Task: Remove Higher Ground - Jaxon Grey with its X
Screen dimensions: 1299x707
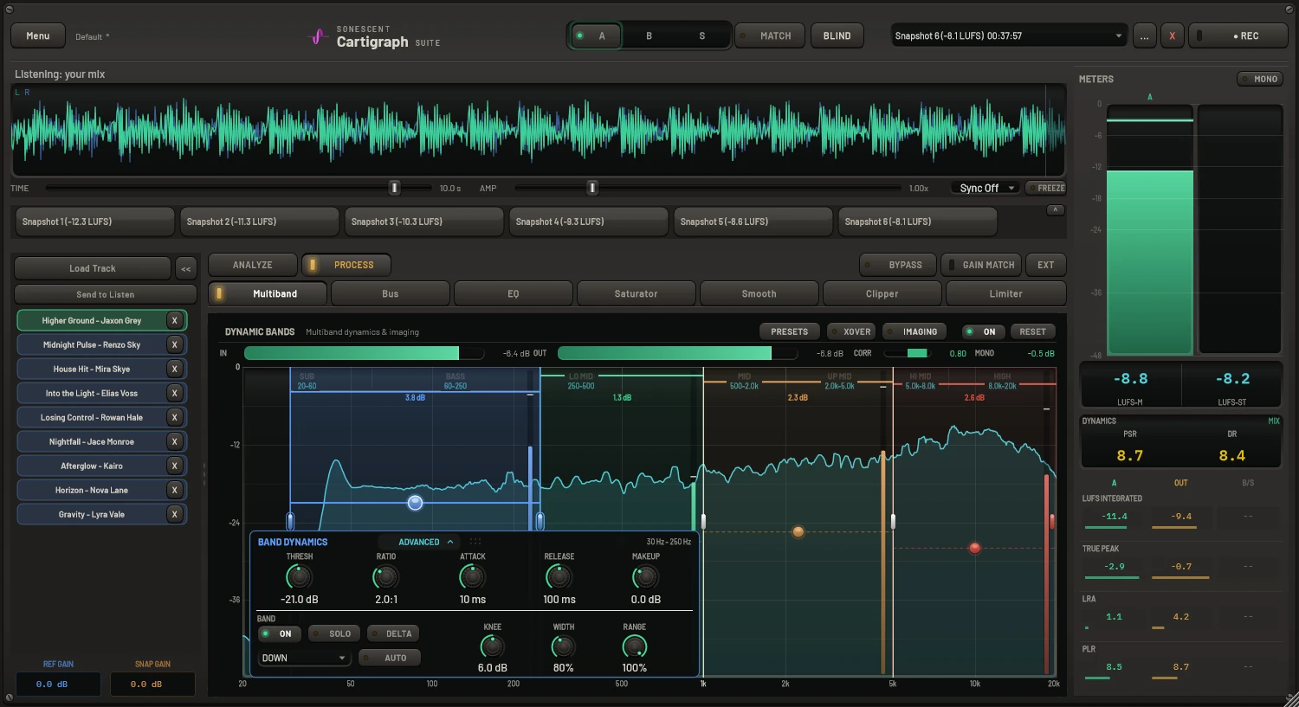Action: coord(174,320)
